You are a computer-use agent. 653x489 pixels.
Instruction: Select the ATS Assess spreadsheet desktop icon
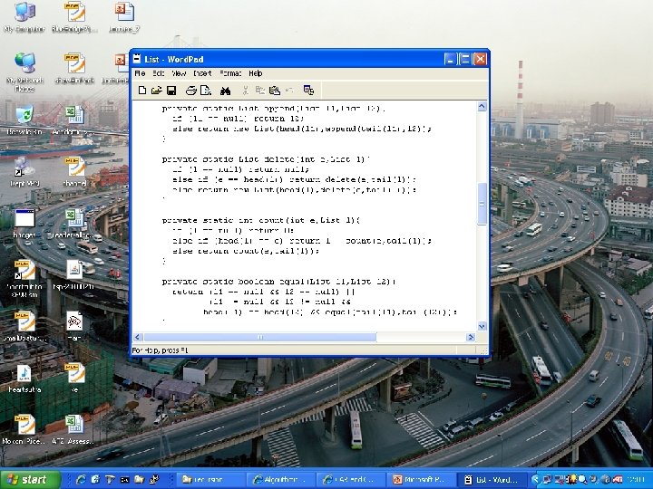pos(74,430)
